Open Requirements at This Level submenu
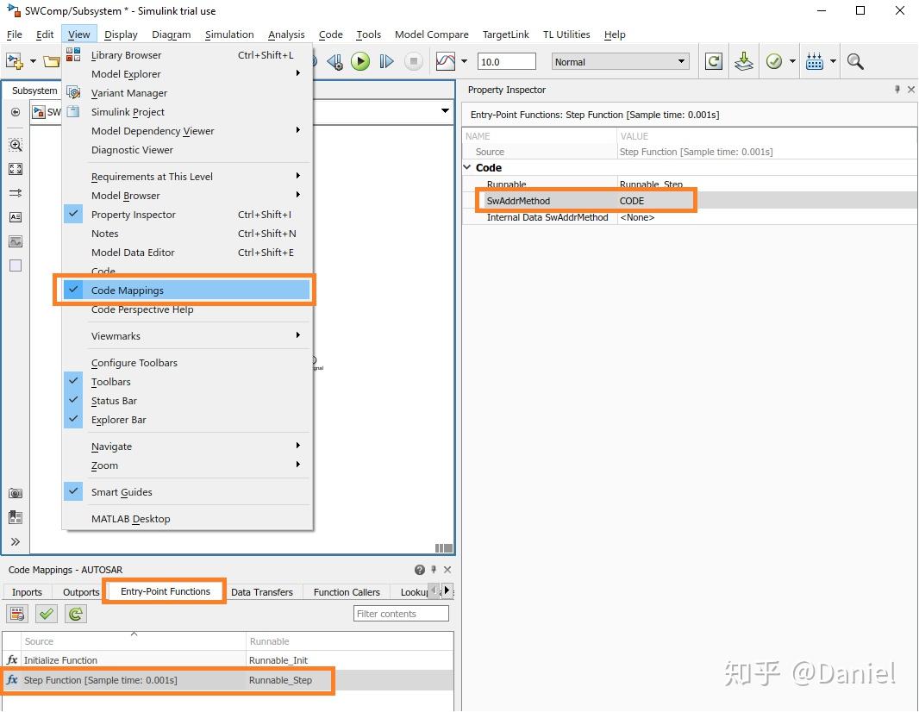 point(186,177)
